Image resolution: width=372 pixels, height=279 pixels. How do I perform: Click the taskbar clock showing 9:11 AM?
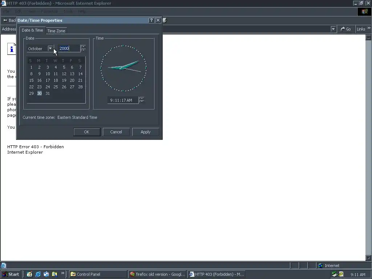point(358,275)
